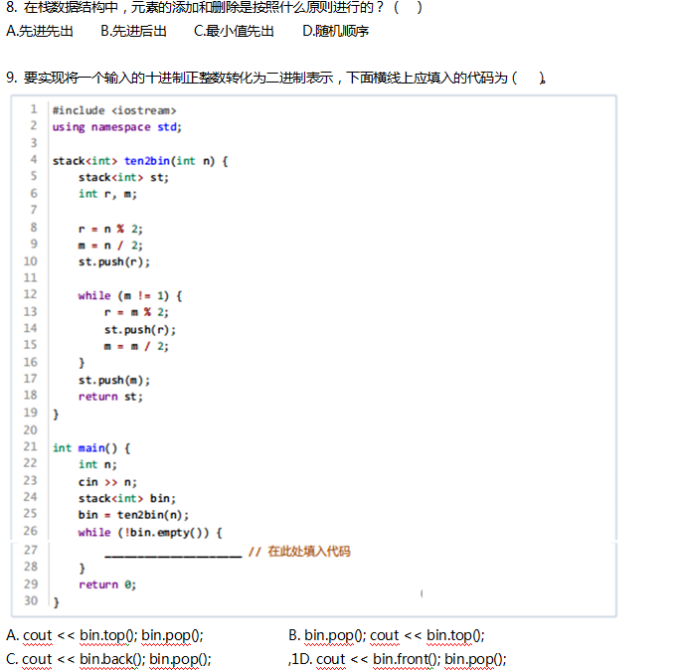Choose answer C: cout << bin.back(); bin.pop();
The image size is (682, 672).
coord(108,658)
